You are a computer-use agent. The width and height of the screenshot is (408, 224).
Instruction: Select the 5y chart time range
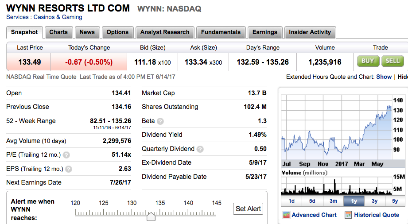click(x=395, y=201)
